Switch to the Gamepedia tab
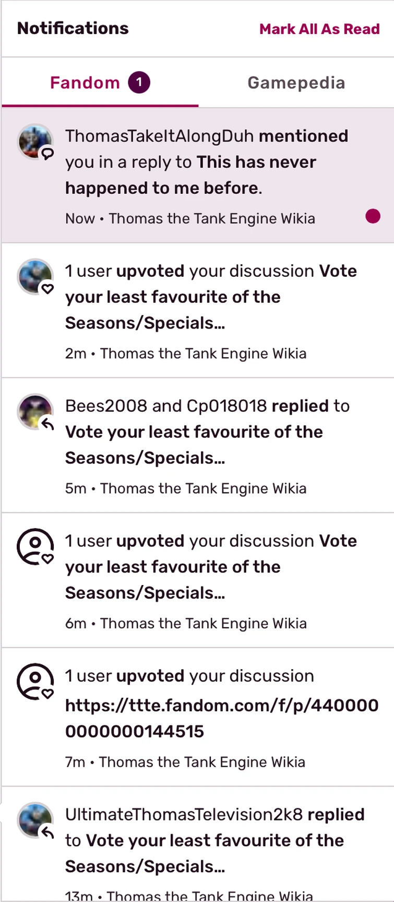Image resolution: width=394 pixels, height=902 pixels. point(296,83)
